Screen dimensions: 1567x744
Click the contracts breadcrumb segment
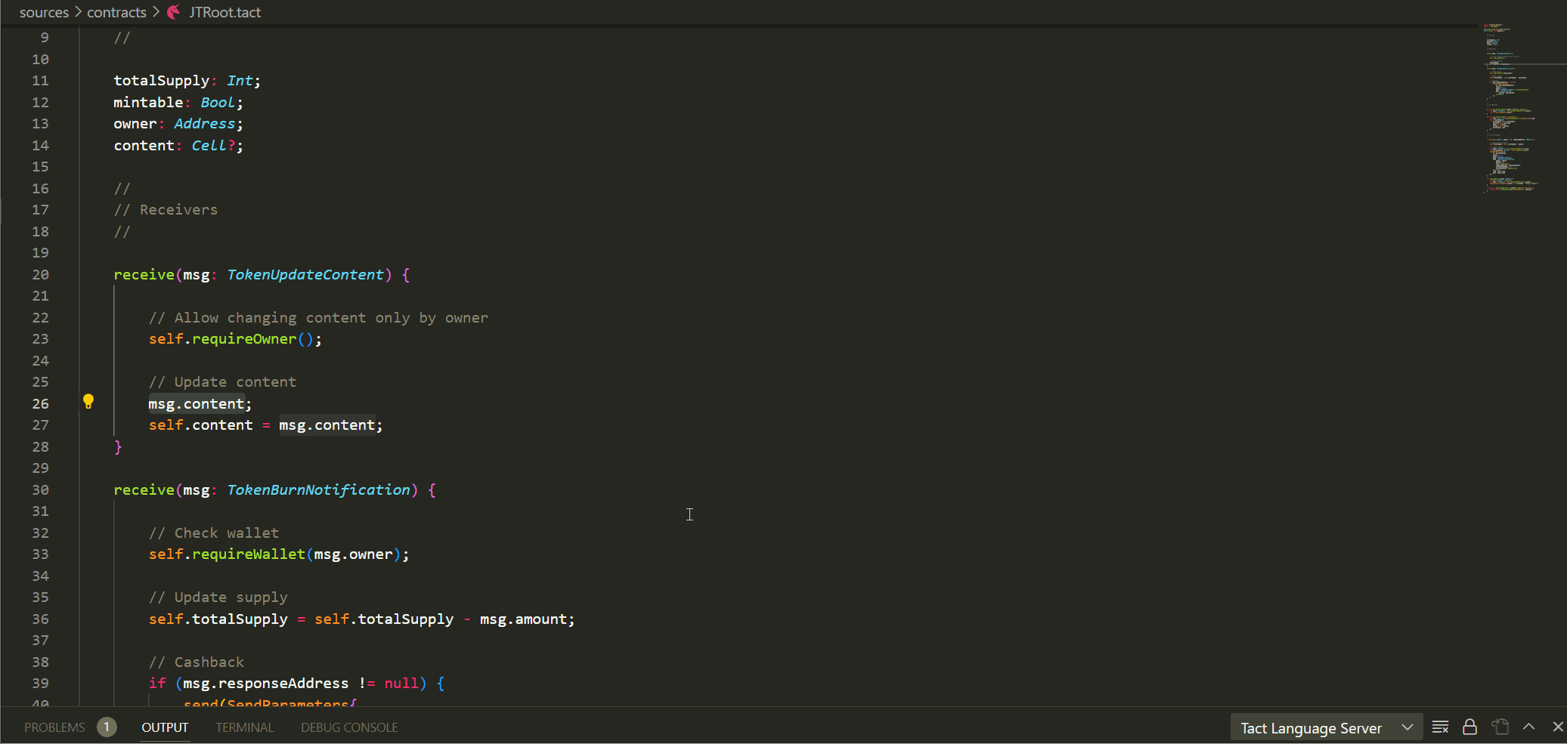116,12
